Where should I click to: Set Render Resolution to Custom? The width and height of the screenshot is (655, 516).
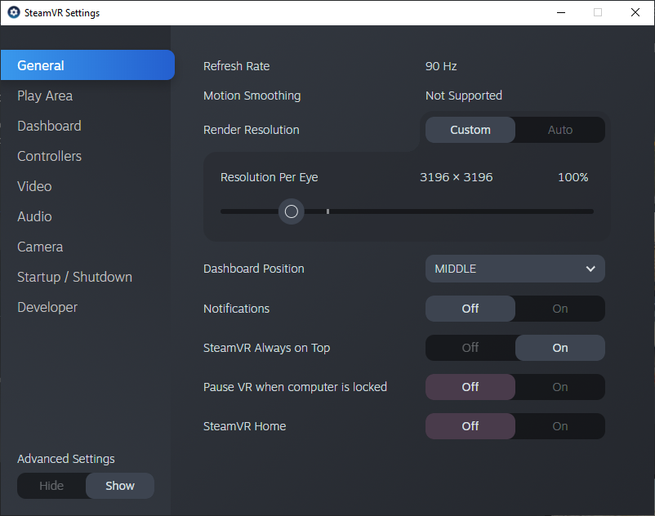tap(470, 130)
